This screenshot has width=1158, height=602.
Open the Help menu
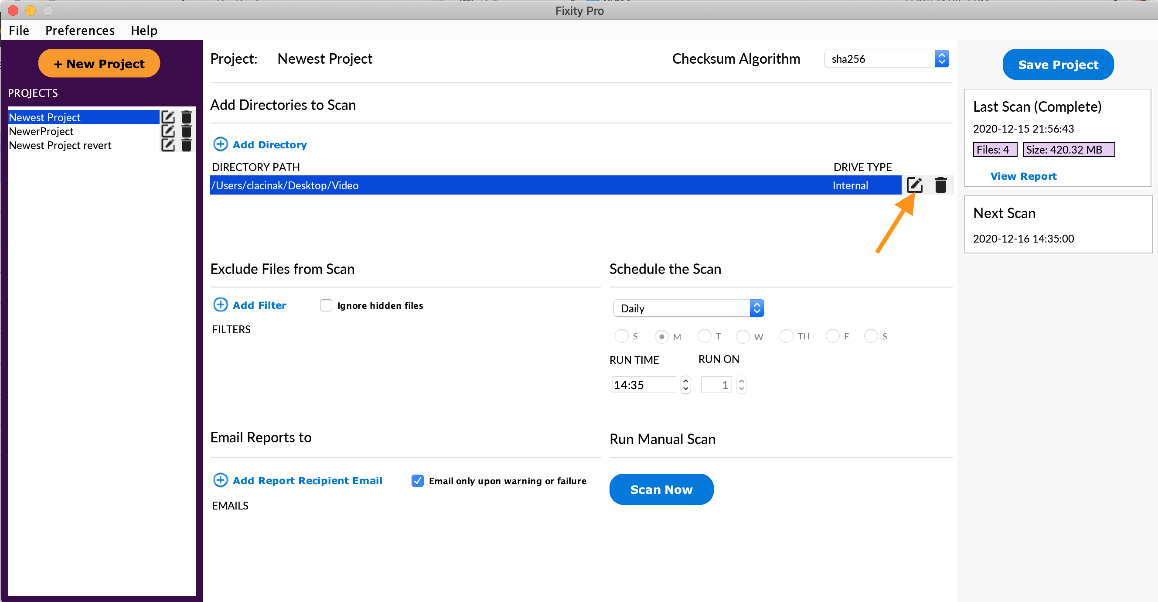tap(144, 30)
